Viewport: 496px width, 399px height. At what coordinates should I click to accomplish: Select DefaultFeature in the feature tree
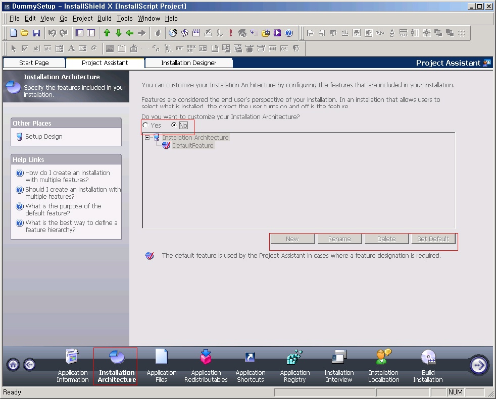(192, 146)
